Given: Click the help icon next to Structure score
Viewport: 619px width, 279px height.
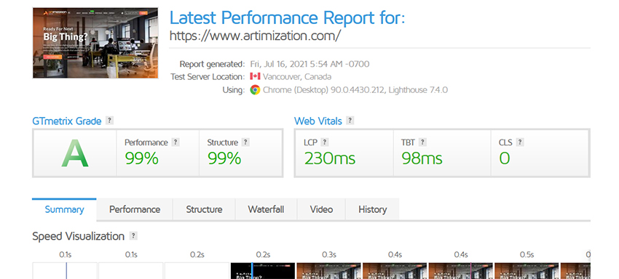Looking at the screenshot, I should pyautogui.click(x=246, y=142).
